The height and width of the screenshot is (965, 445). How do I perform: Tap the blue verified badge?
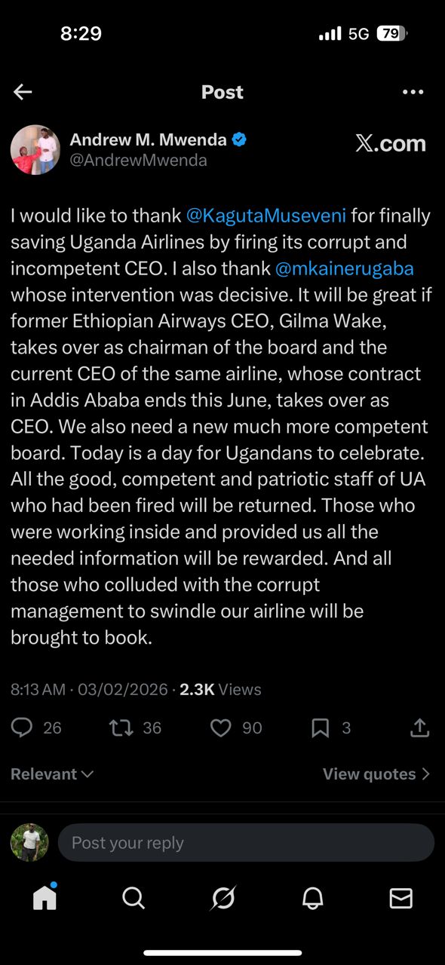[239, 139]
